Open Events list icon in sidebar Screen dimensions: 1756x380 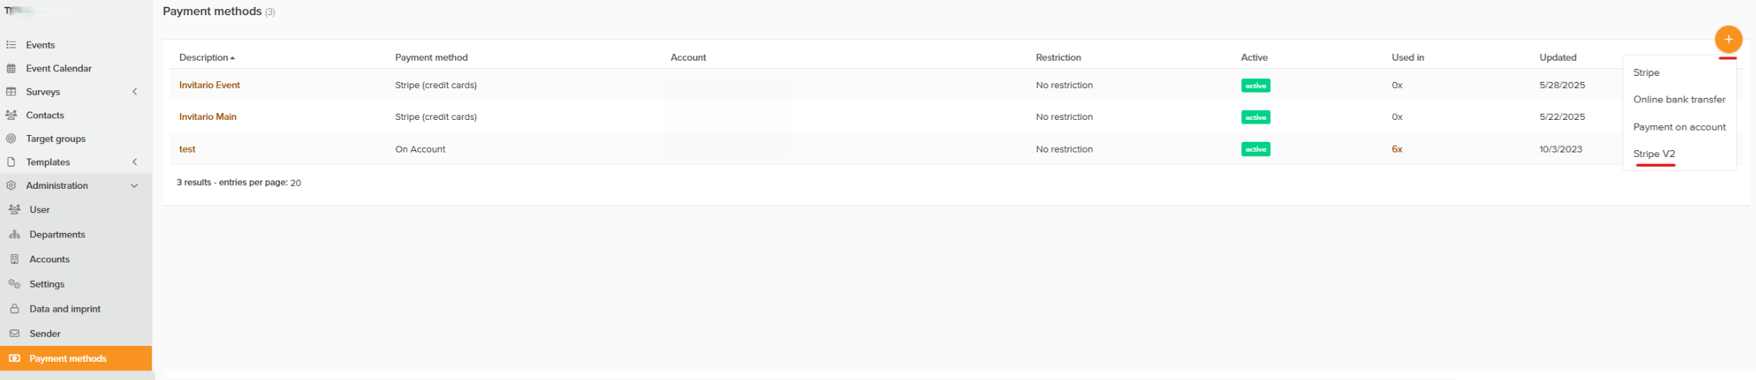tap(11, 45)
